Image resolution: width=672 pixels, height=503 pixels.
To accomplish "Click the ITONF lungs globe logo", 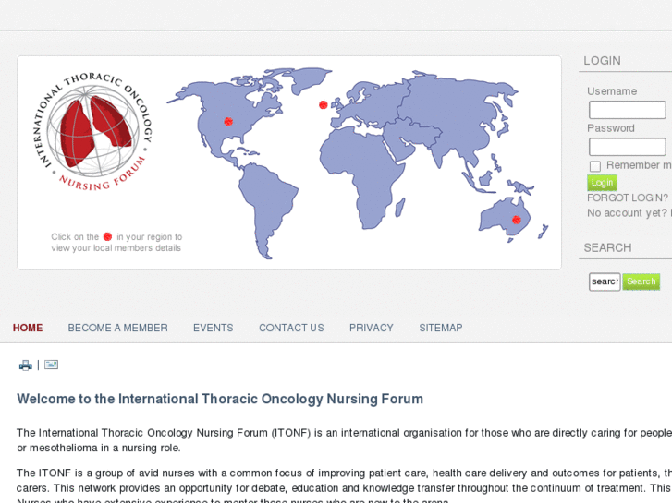I will point(94,131).
